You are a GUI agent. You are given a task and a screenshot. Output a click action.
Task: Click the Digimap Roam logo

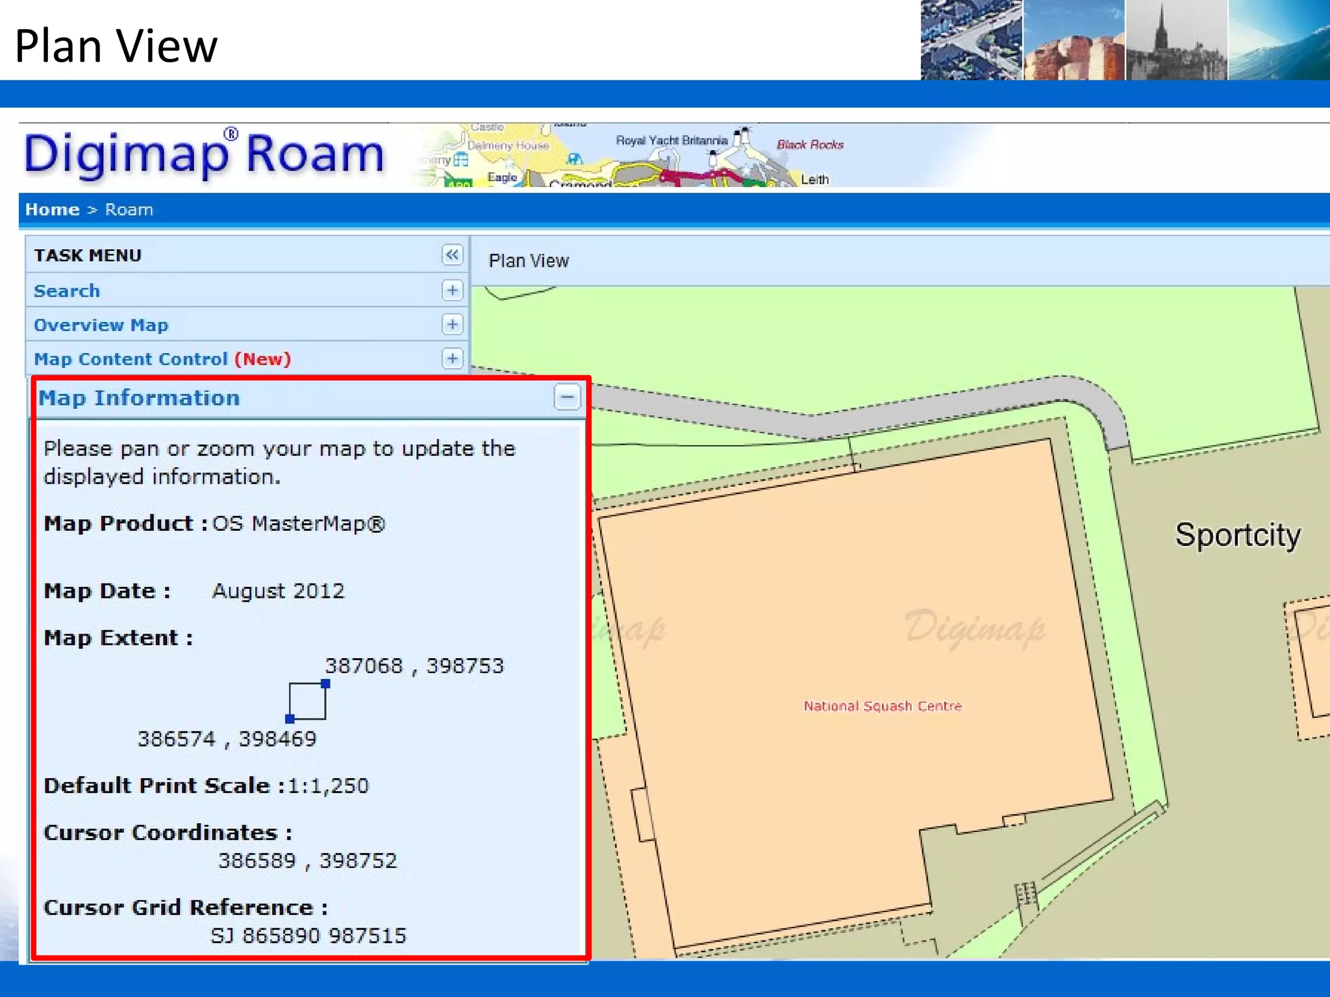pos(204,154)
